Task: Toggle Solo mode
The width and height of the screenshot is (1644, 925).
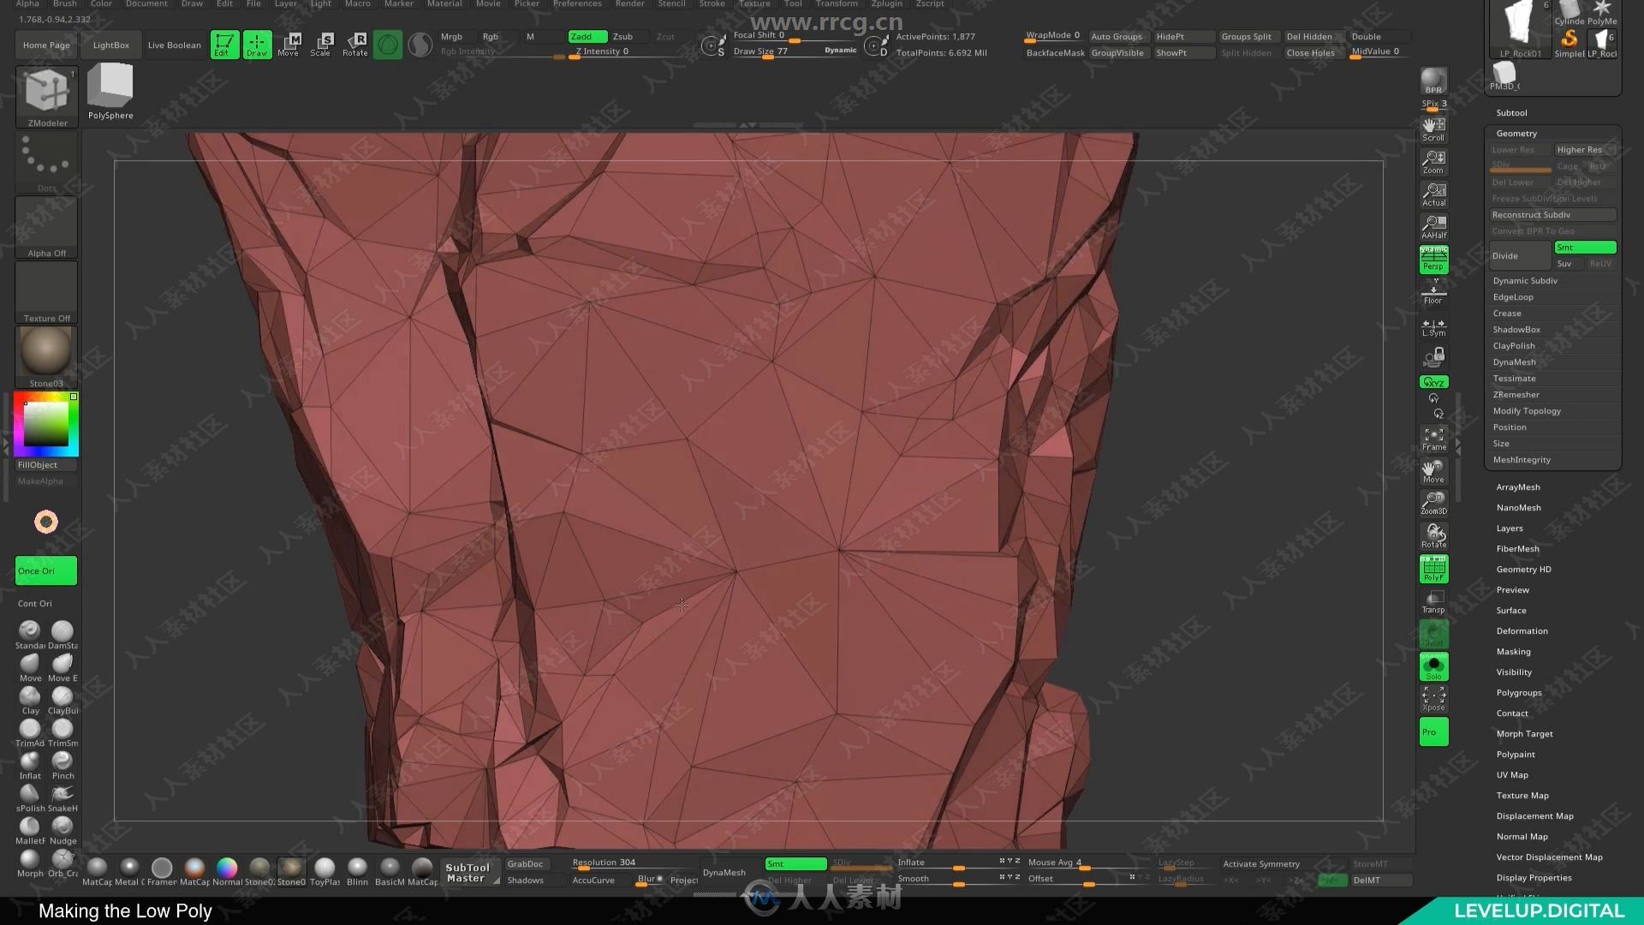Action: click(x=1433, y=667)
